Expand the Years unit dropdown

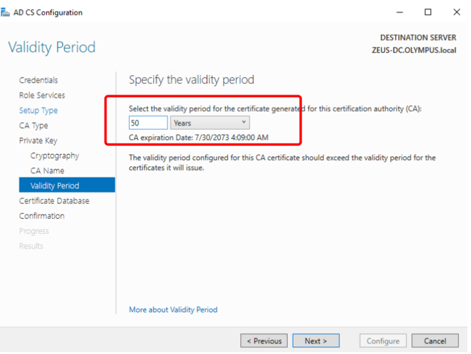210,123
